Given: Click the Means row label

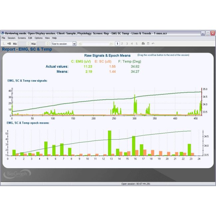Looking at the screenshot, I should tap(62, 72).
